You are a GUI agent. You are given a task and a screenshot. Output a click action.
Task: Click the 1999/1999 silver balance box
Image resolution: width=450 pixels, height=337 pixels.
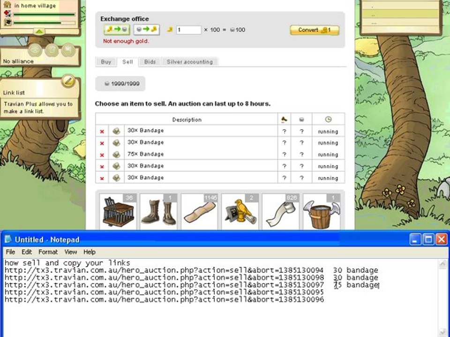(x=120, y=84)
